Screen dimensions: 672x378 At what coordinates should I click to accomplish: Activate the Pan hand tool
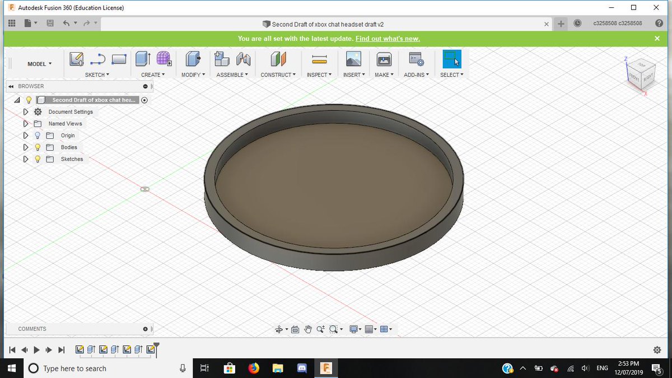[x=307, y=329]
